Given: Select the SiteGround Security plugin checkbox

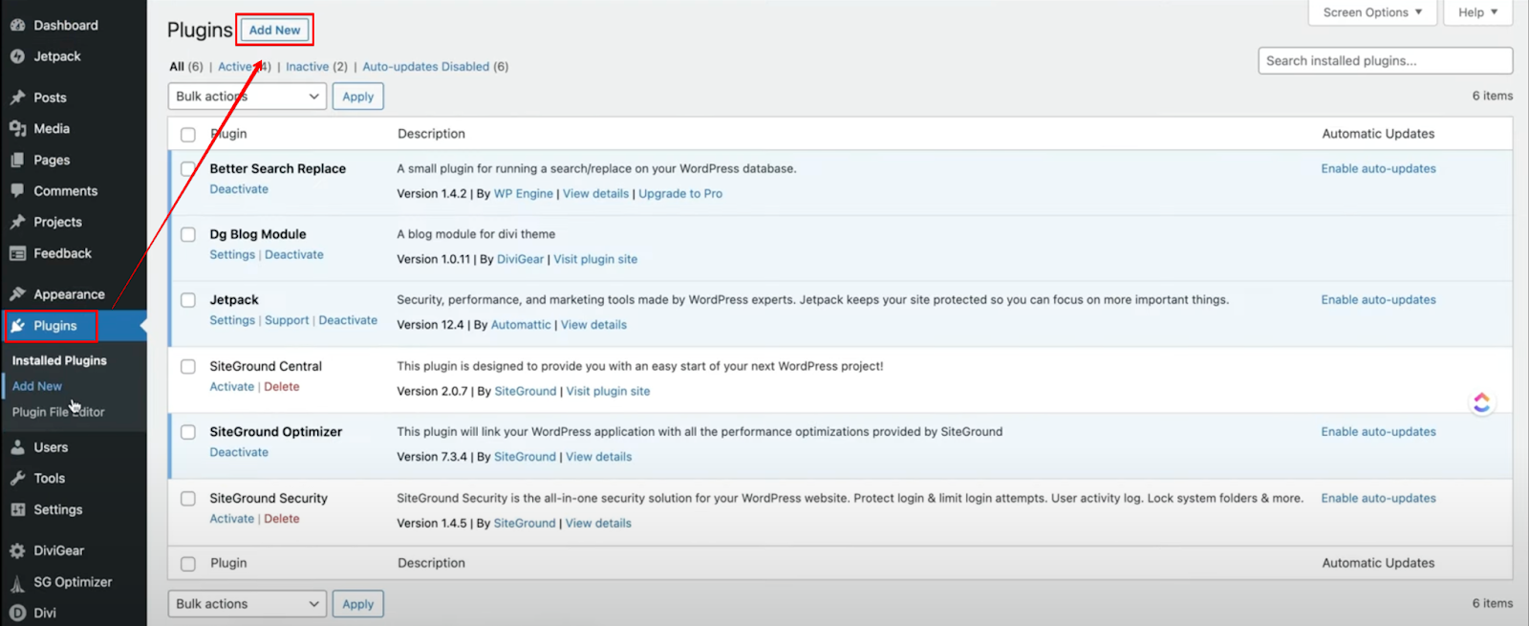Looking at the screenshot, I should [188, 499].
